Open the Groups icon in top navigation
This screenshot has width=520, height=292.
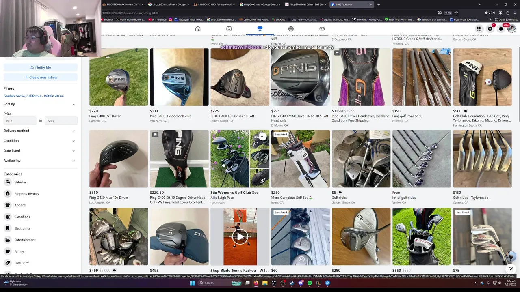(x=291, y=29)
